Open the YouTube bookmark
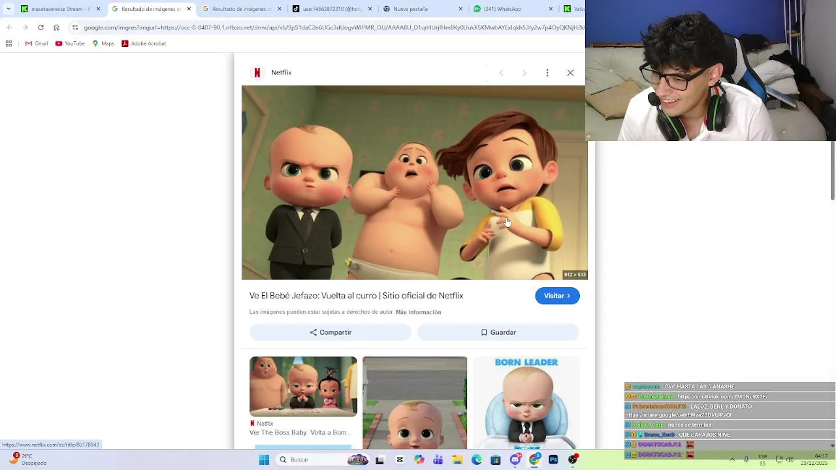836x470 pixels. [70, 44]
